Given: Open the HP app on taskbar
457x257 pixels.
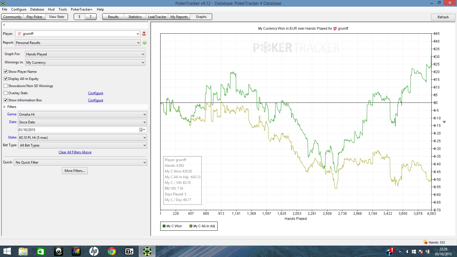Looking at the screenshot, I should tap(94, 251).
